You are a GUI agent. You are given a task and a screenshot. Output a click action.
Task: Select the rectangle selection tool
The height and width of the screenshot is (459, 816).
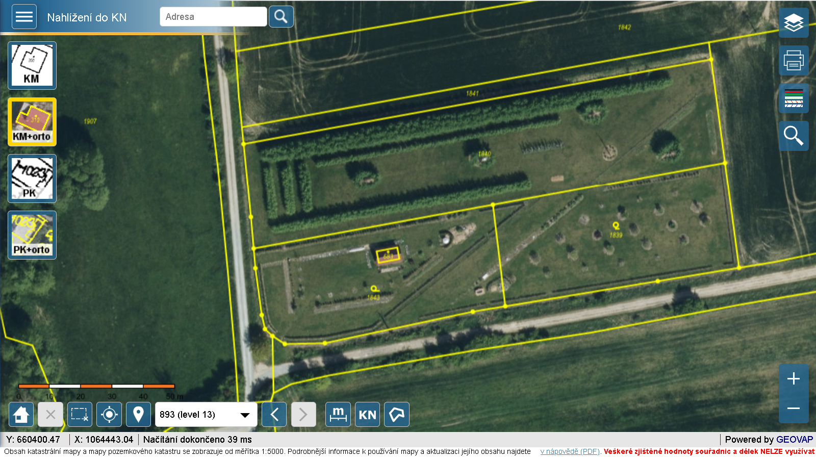point(80,415)
